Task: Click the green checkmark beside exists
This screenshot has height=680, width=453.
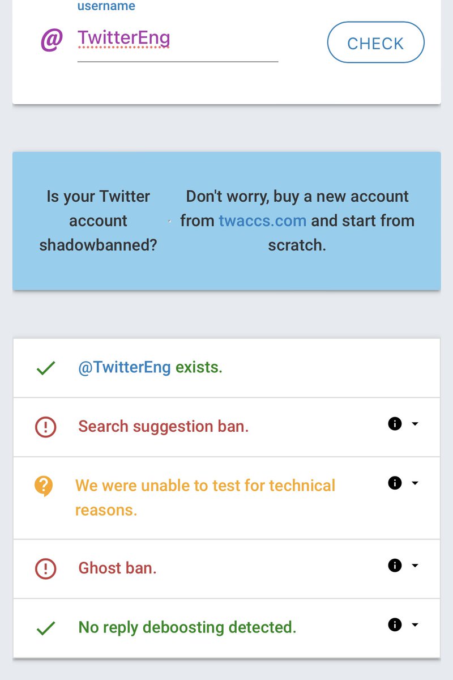Action: pyautogui.click(x=45, y=368)
